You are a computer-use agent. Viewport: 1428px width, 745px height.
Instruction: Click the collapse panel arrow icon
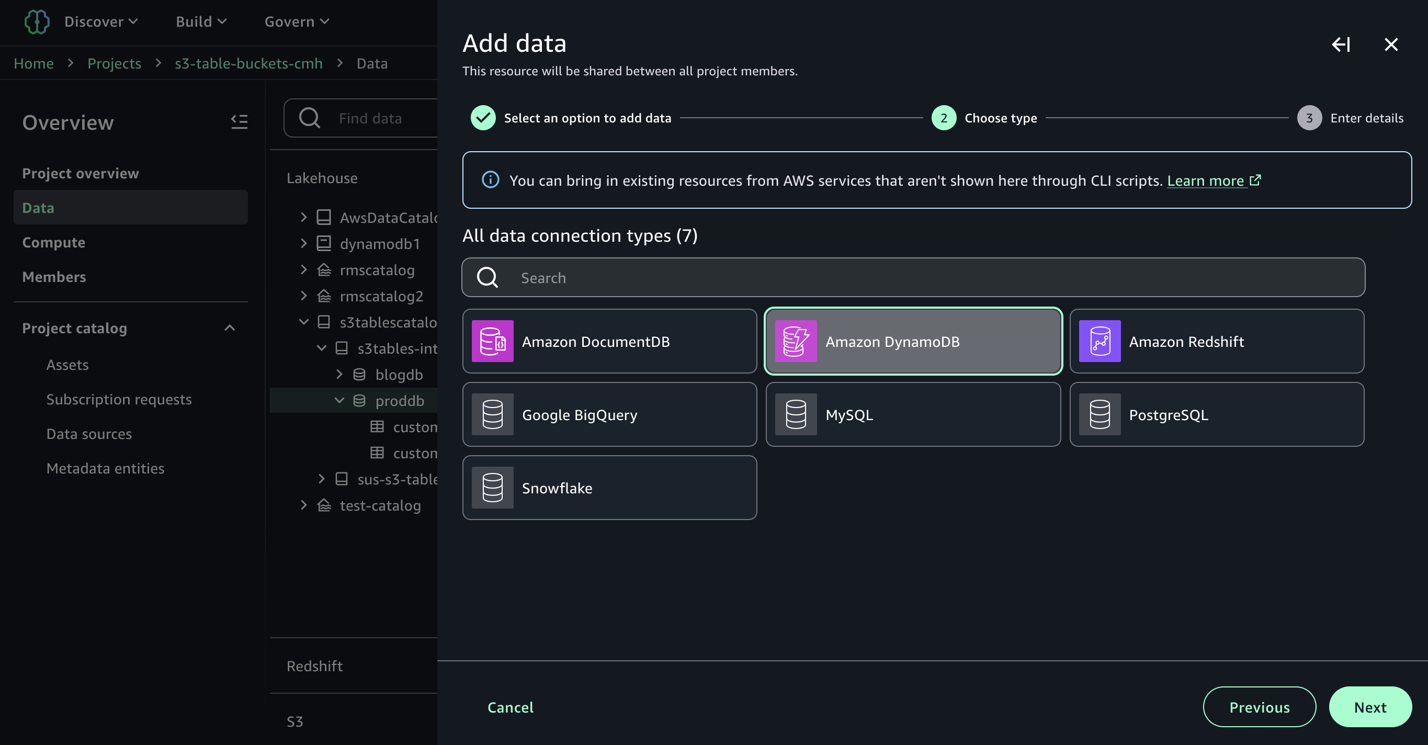[x=1341, y=44]
